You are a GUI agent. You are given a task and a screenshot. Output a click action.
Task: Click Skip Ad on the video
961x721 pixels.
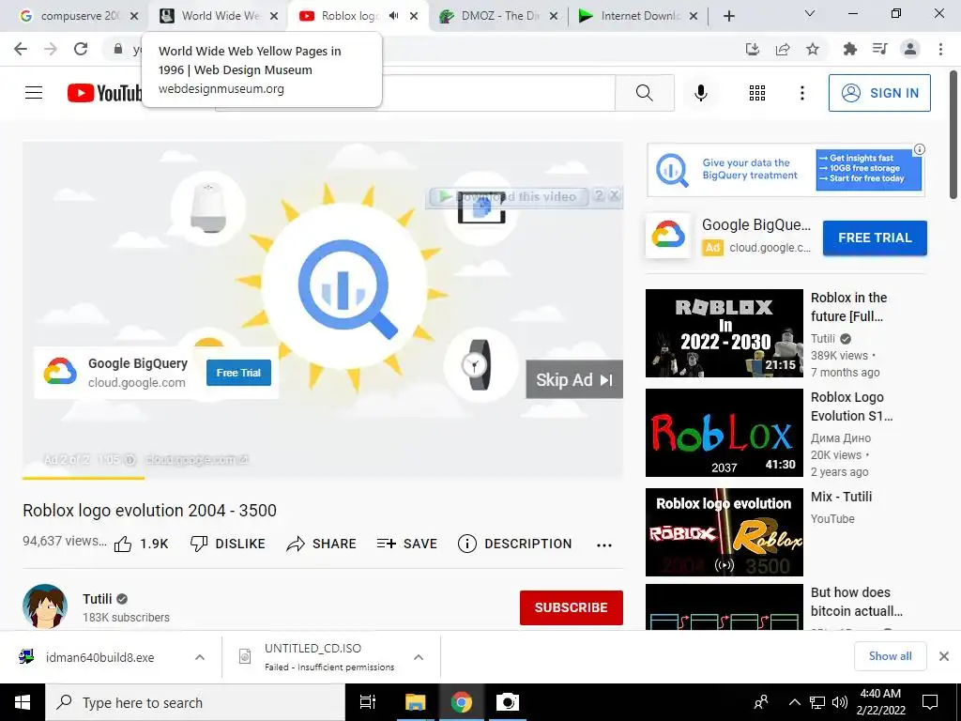(574, 379)
